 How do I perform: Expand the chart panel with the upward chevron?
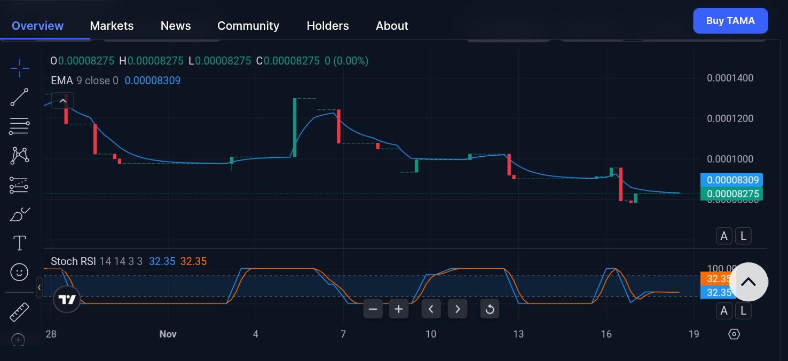[x=63, y=100]
